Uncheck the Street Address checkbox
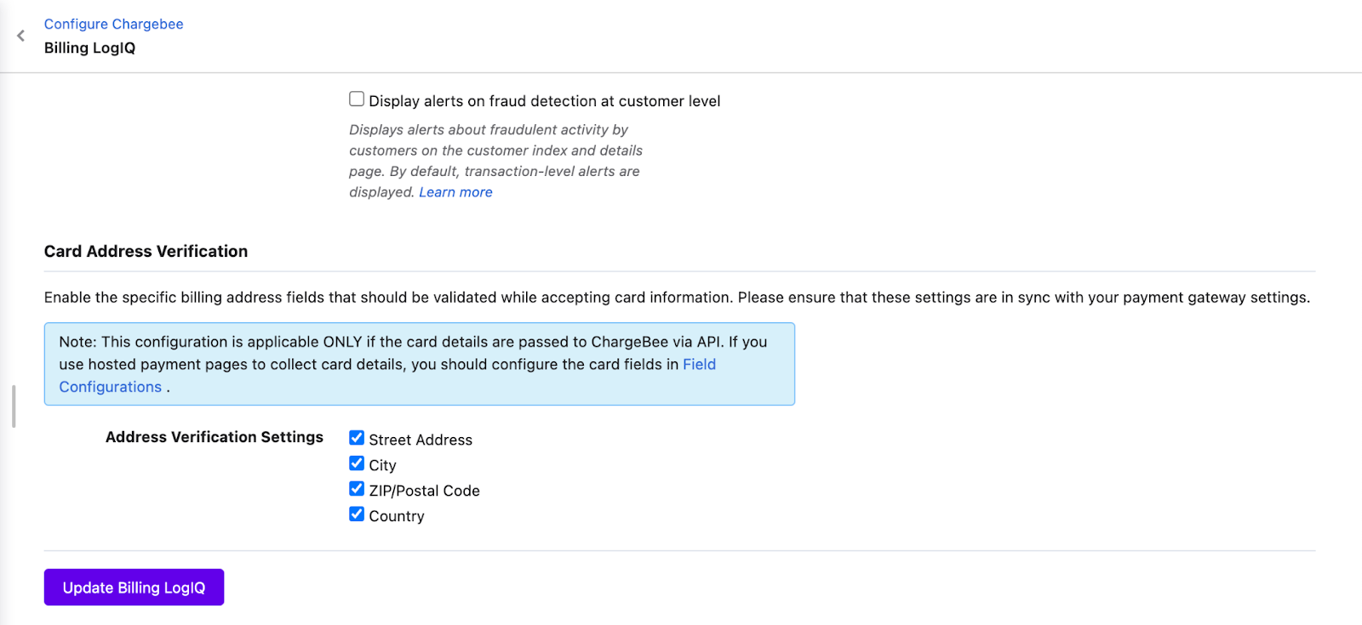Screen dimensions: 1362x625 [357, 438]
